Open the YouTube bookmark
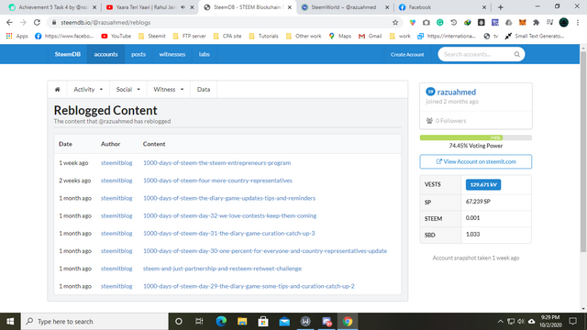The height and width of the screenshot is (330, 587). 116,36
